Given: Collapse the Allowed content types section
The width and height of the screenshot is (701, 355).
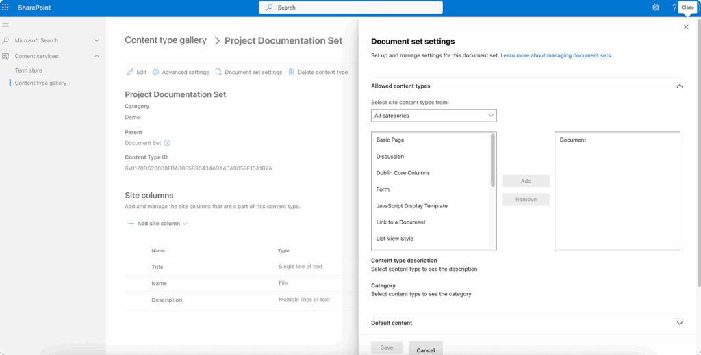Looking at the screenshot, I should pos(679,86).
